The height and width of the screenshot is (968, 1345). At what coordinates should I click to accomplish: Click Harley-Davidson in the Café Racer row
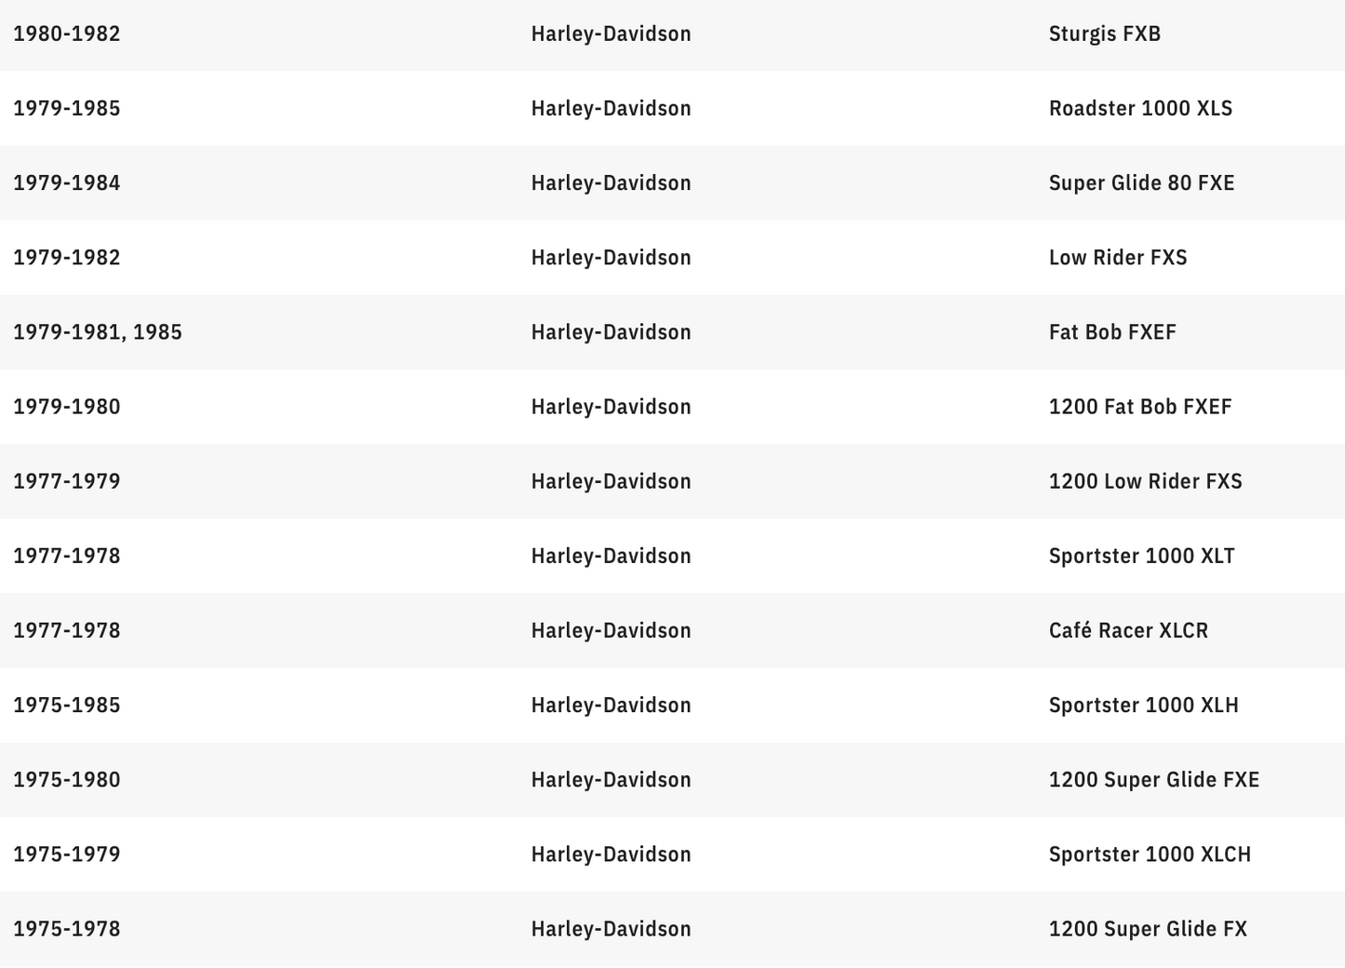(611, 630)
